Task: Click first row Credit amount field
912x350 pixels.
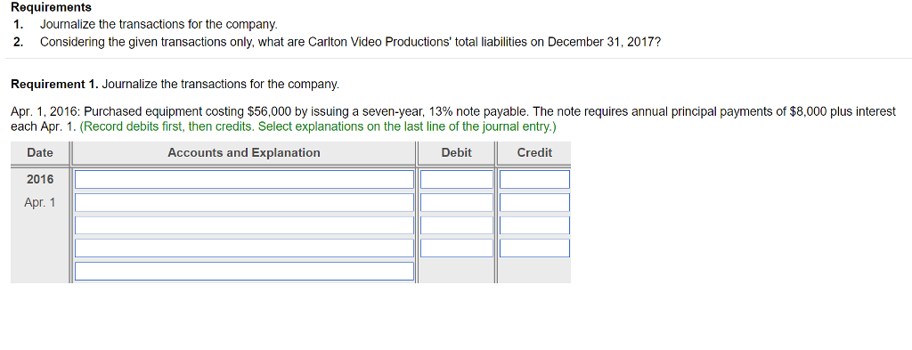Action: point(534,179)
